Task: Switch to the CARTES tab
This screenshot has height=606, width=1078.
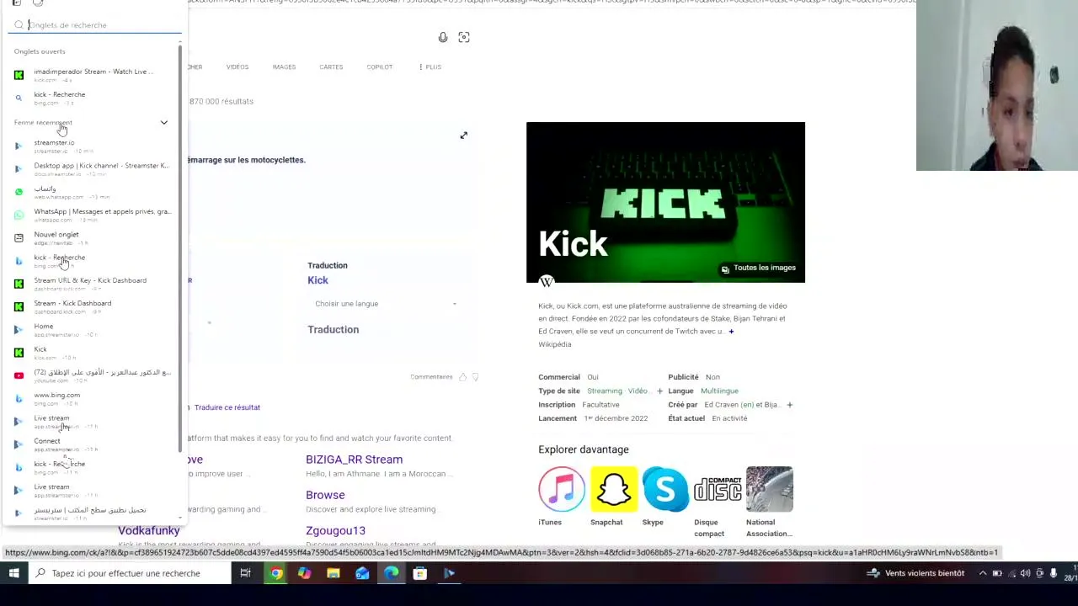Action: [331, 66]
